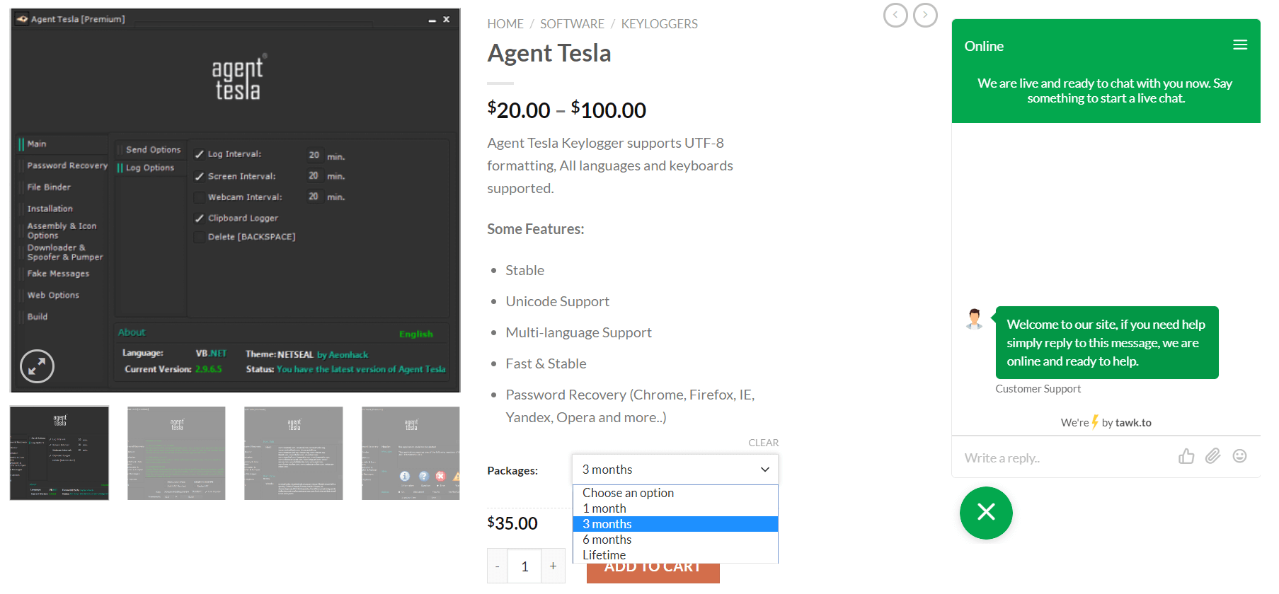Screen dimensions: 1279x594
Task: Select the Lifetime package option
Action: pyautogui.click(x=675, y=555)
